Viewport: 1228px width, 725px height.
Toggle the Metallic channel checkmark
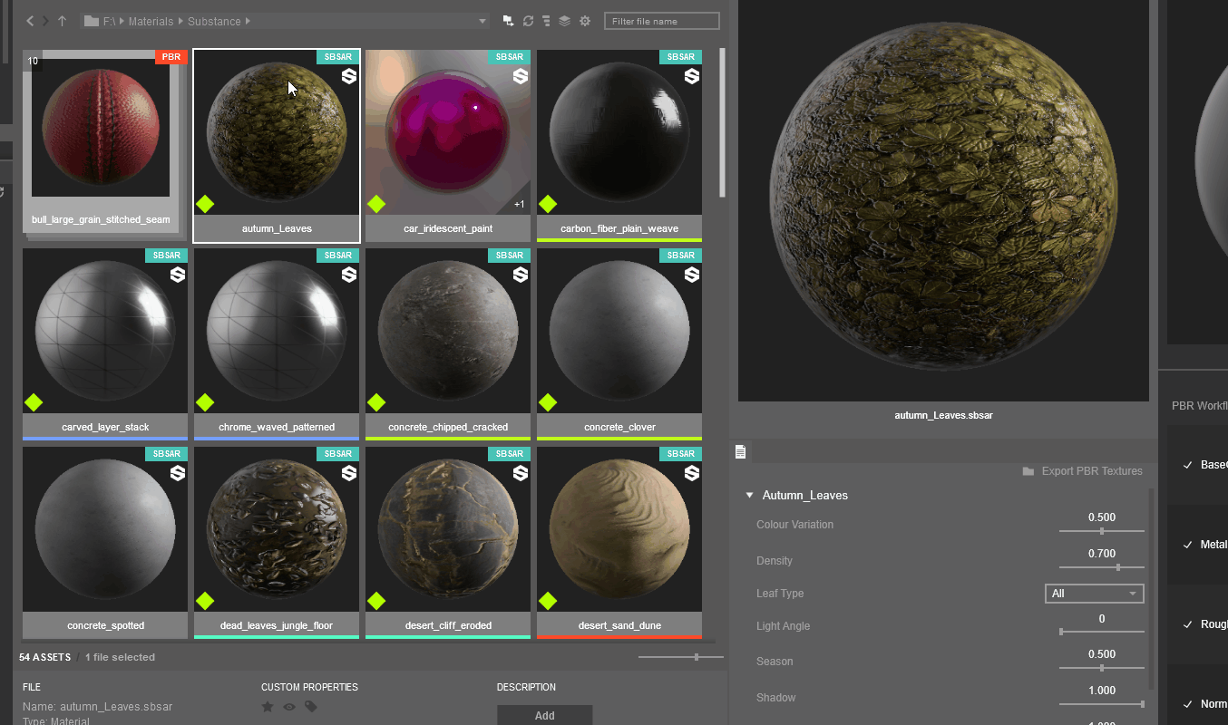(1188, 545)
